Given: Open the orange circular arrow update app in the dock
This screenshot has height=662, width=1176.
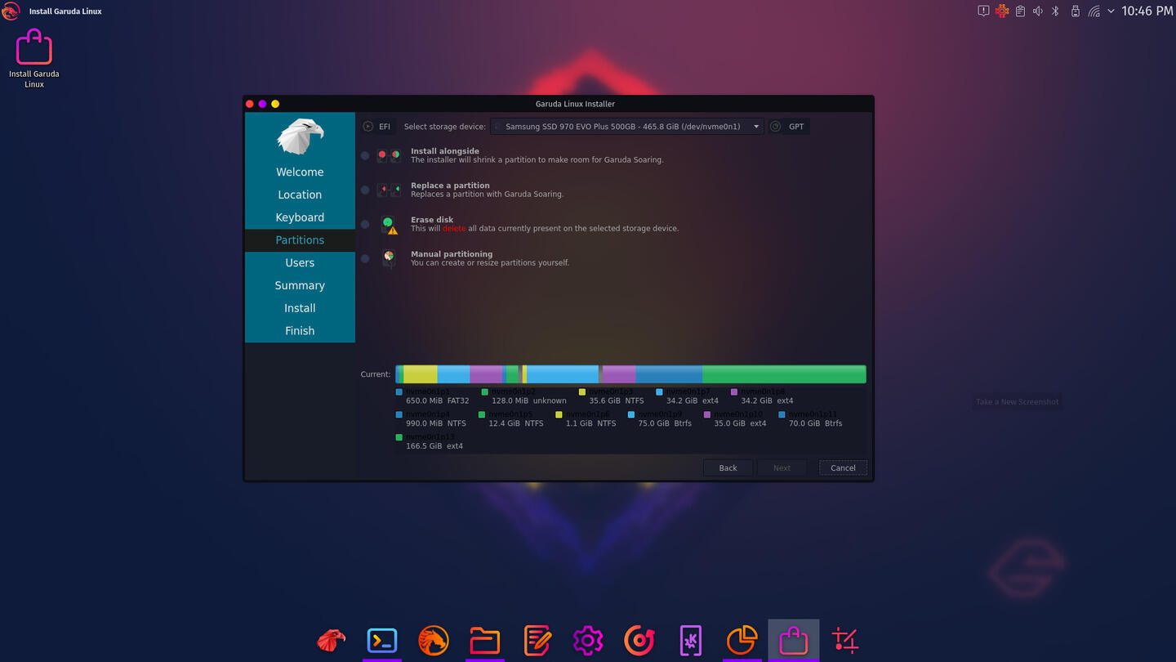Looking at the screenshot, I should click(639, 640).
